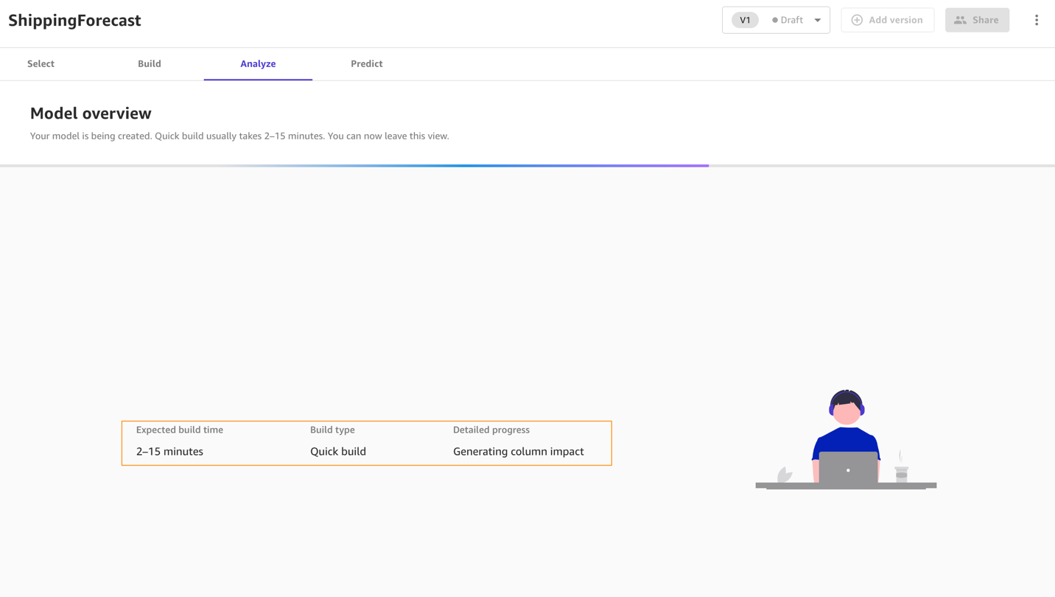Click the grey Draft status dot
The height and width of the screenshot is (597, 1055).
[774, 21]
